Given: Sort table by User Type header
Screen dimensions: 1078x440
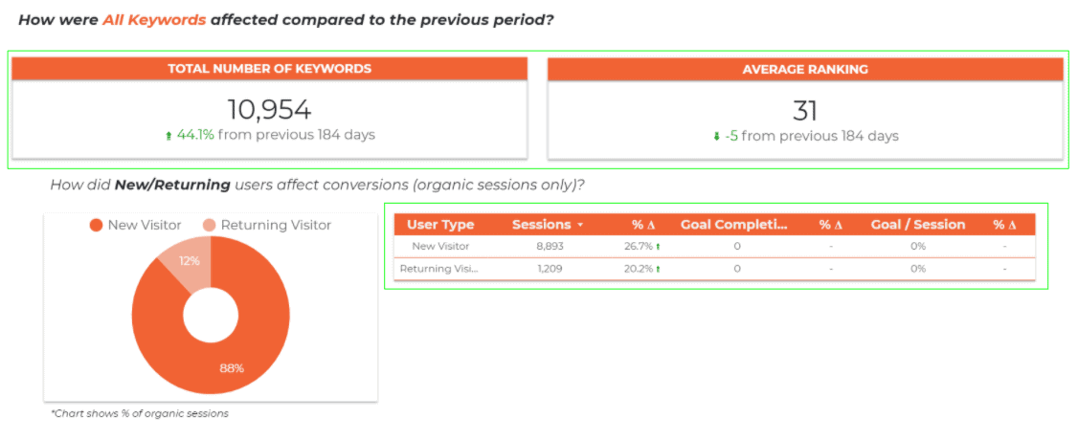Looking at the screenshot, I should tap(440, 225).
